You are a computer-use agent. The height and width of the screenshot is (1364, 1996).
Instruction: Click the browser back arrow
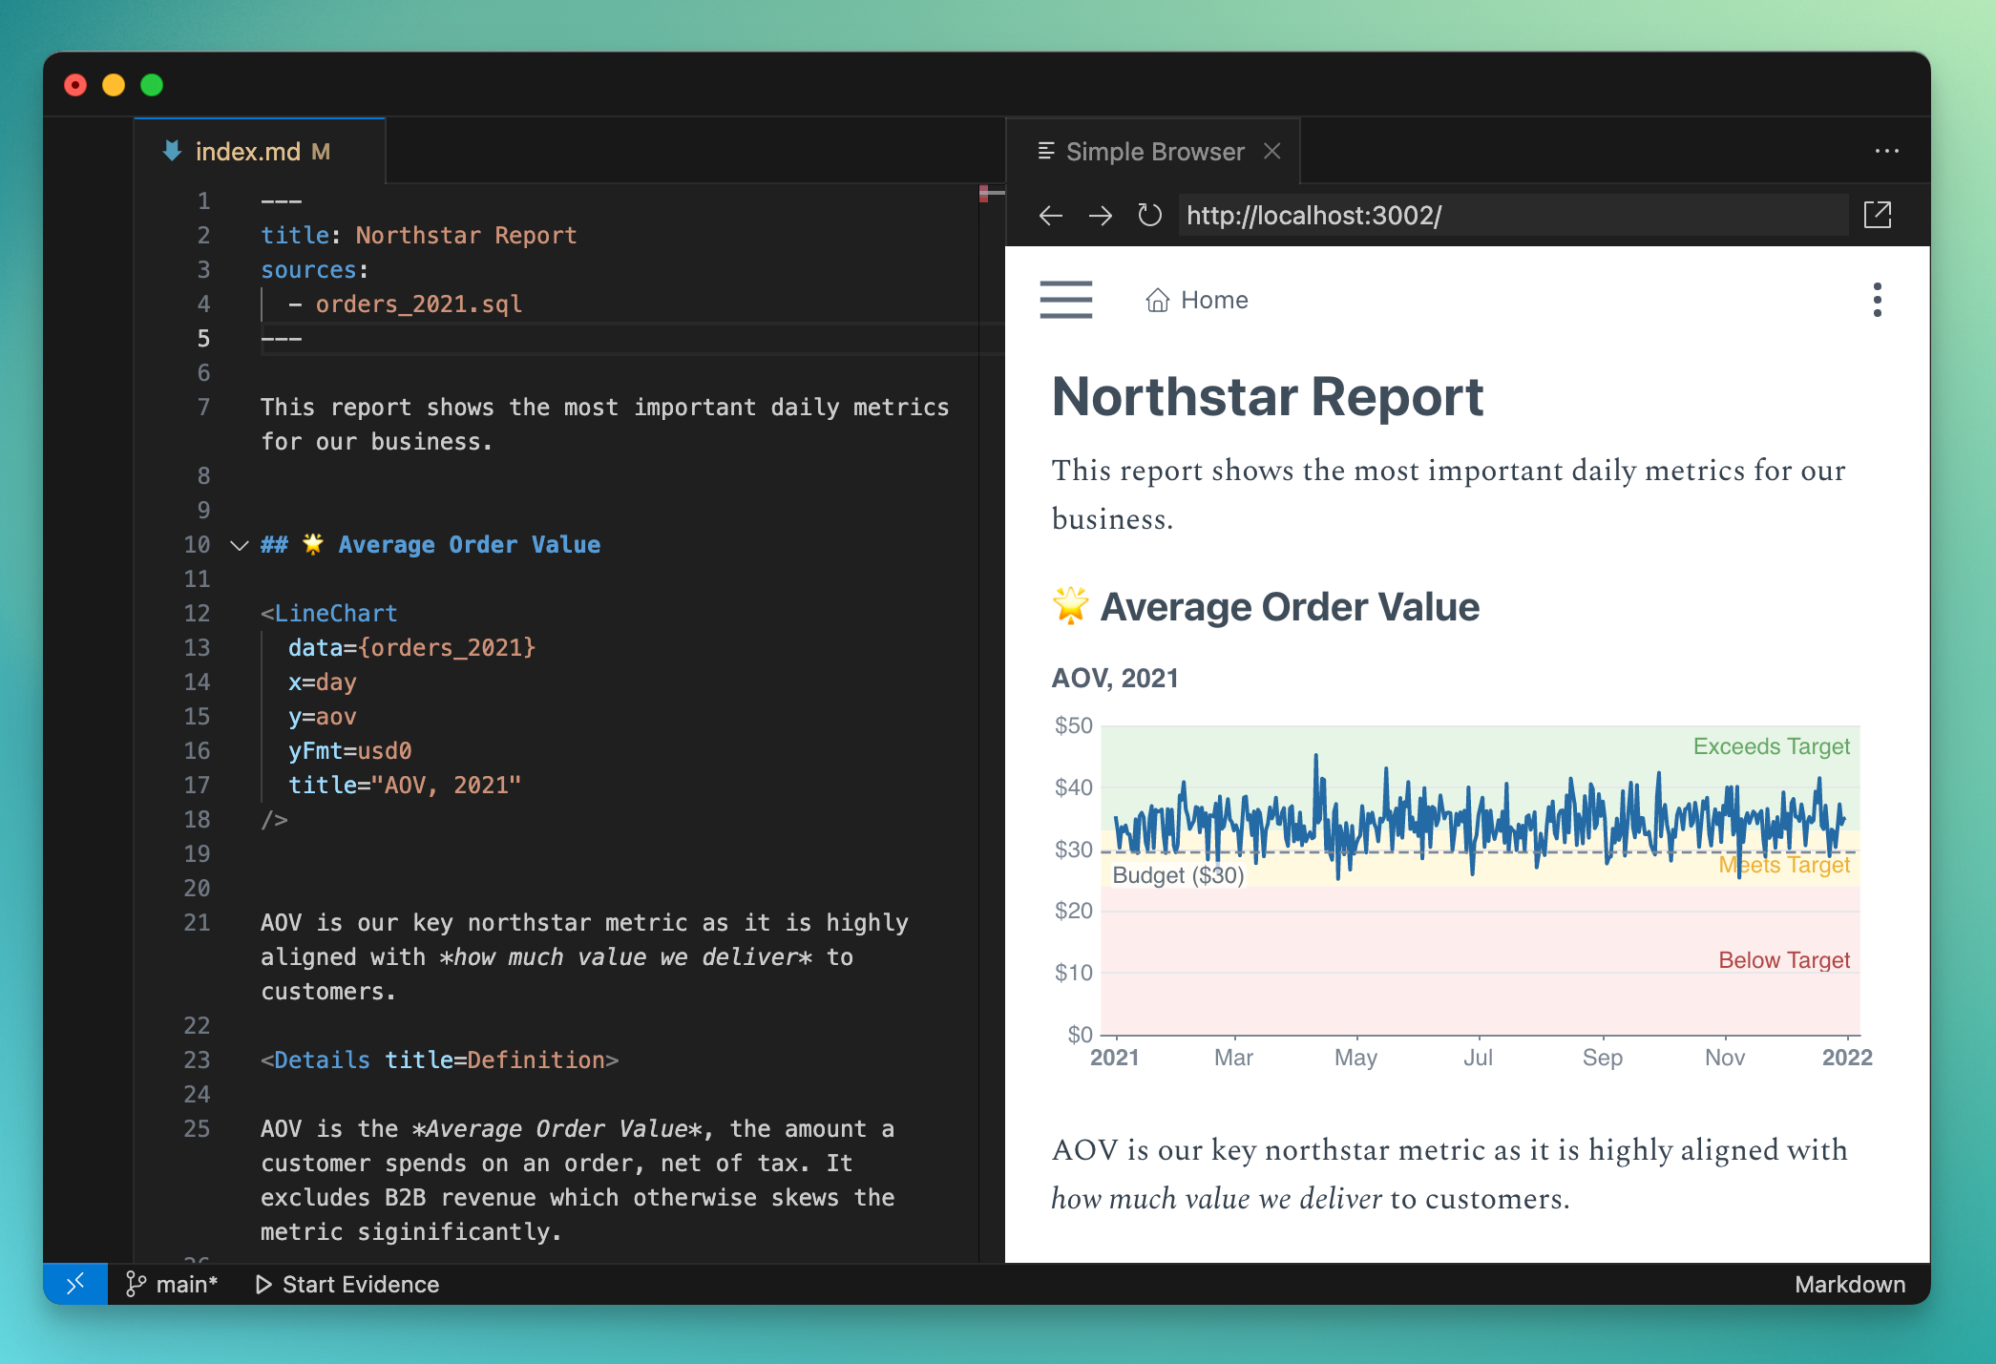(1050, 216)
